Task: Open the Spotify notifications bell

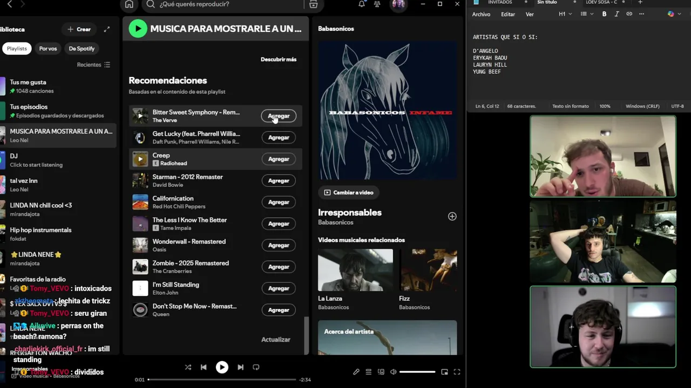Action: click(x=362, y=4)
